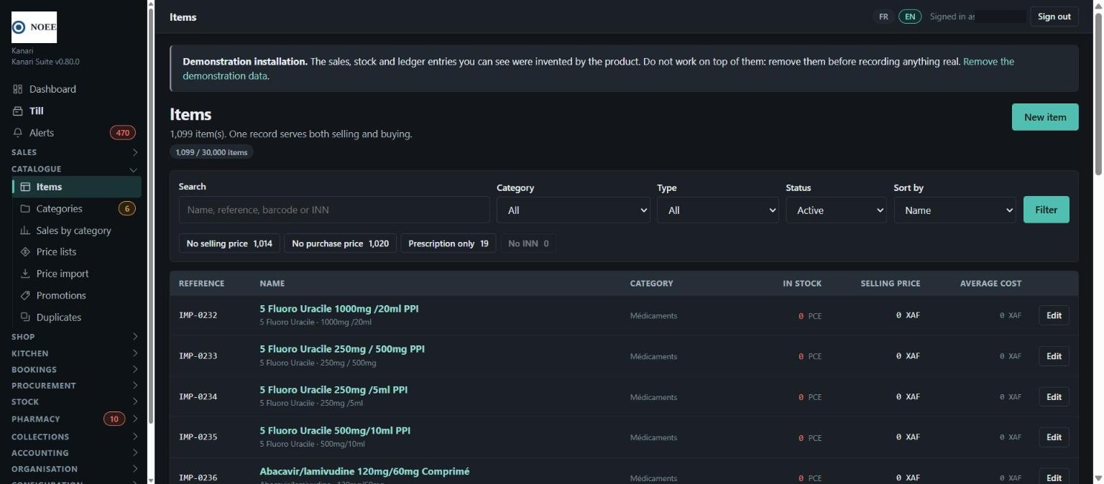Image resolution: width=1104 pixels, height=484 pixels.
Task: Go to Sales by category page
Action: click(x=77, y=231)
